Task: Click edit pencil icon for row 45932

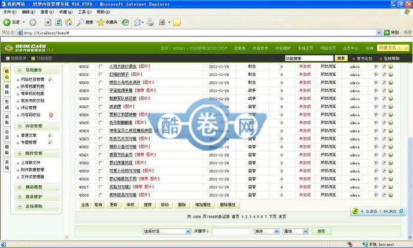Action: (384, 66)
